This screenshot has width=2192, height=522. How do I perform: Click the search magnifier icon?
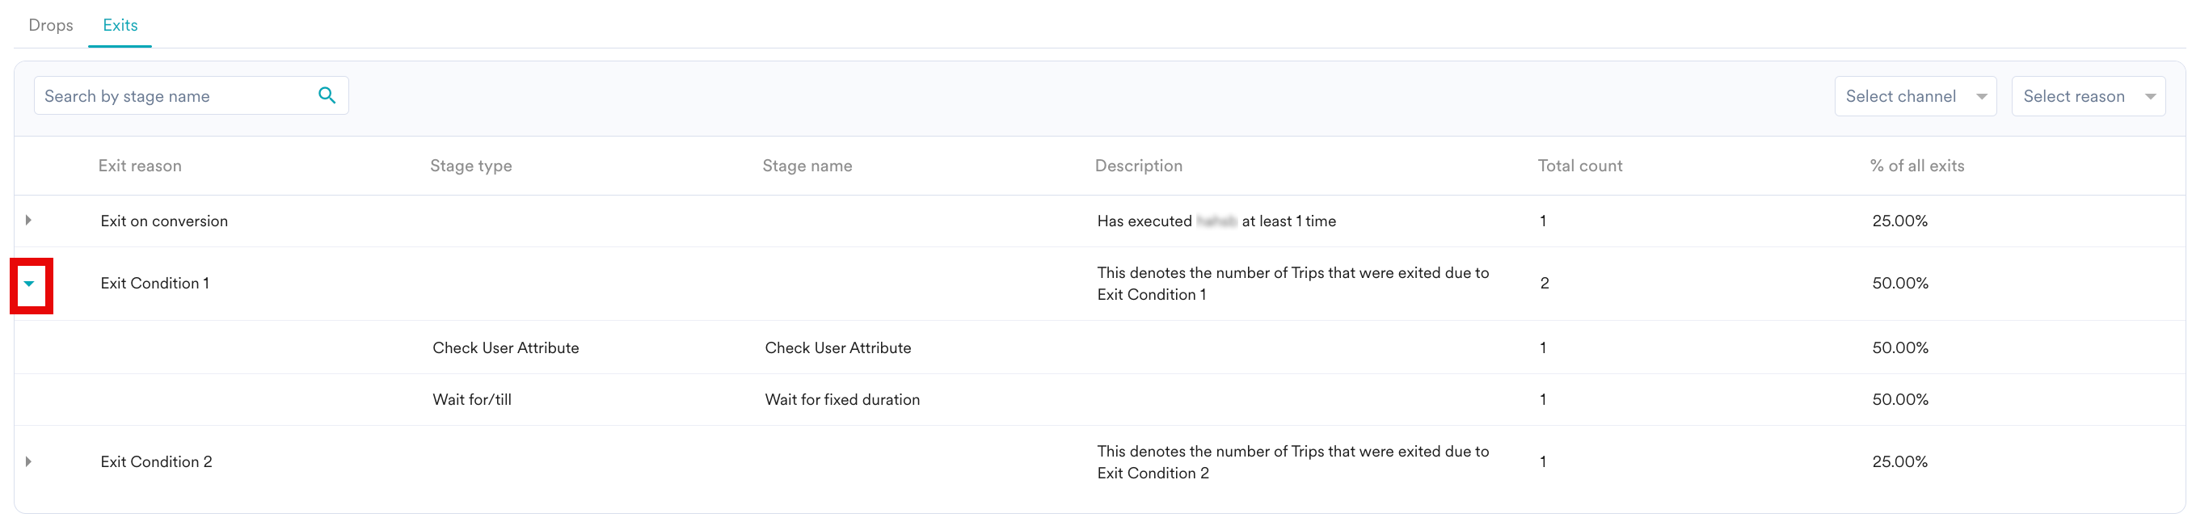coord(327,95)
